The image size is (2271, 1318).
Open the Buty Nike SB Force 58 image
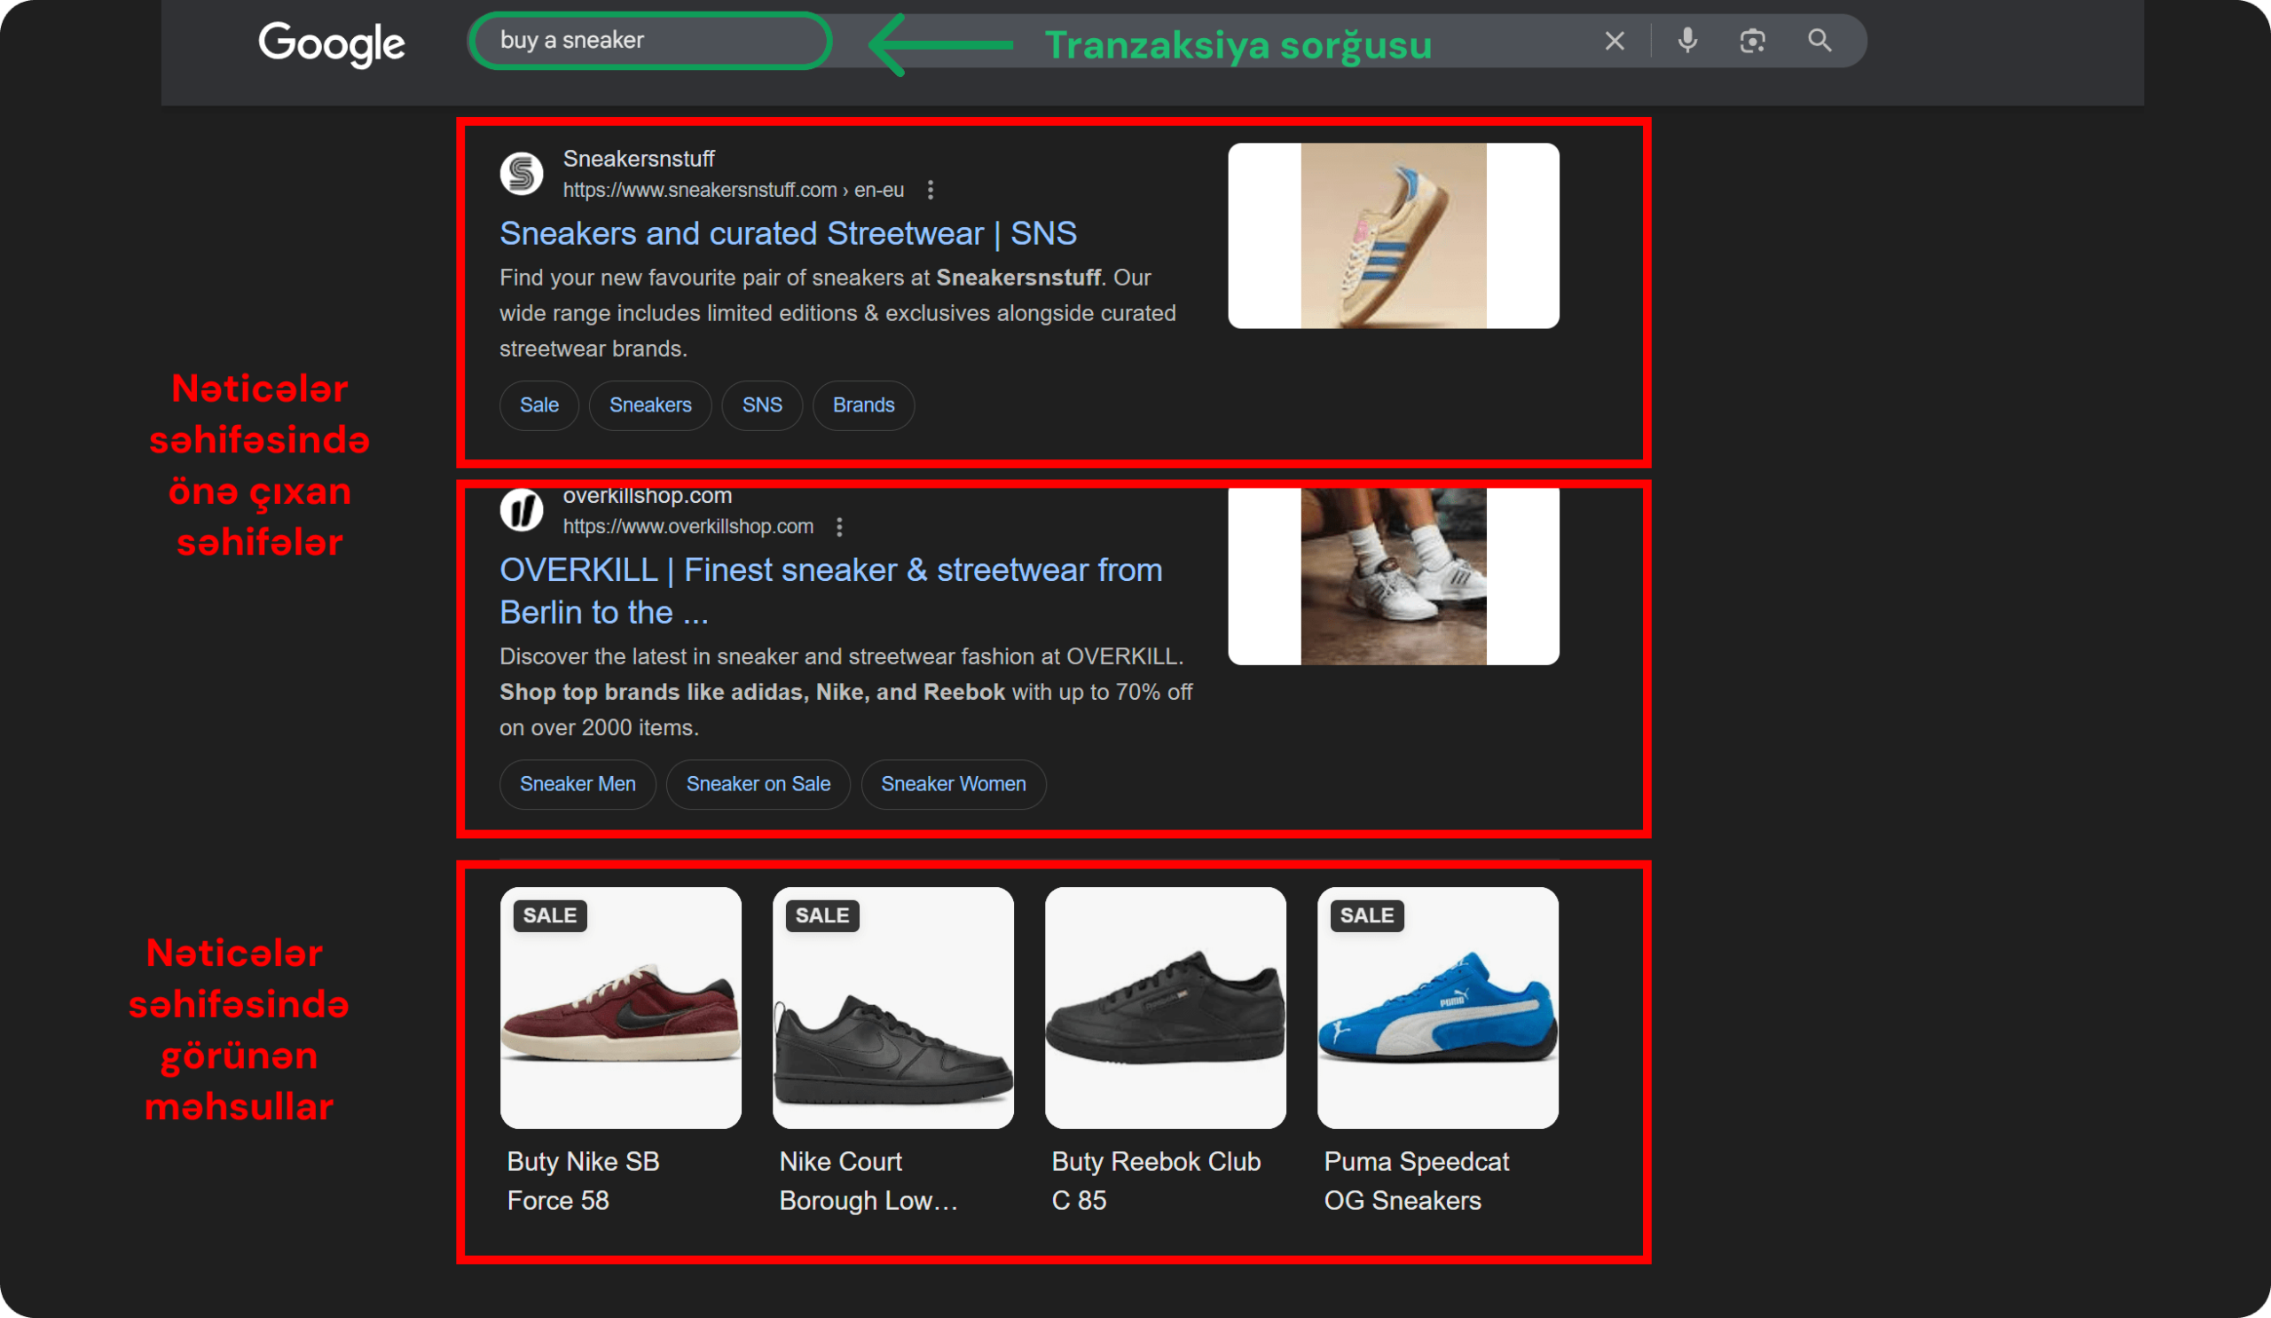click(x=621, y=1008)
